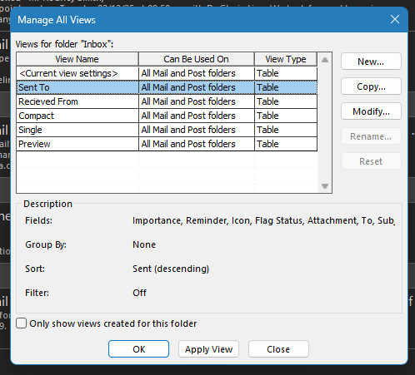Click the View Type column header

click(286, 59)
